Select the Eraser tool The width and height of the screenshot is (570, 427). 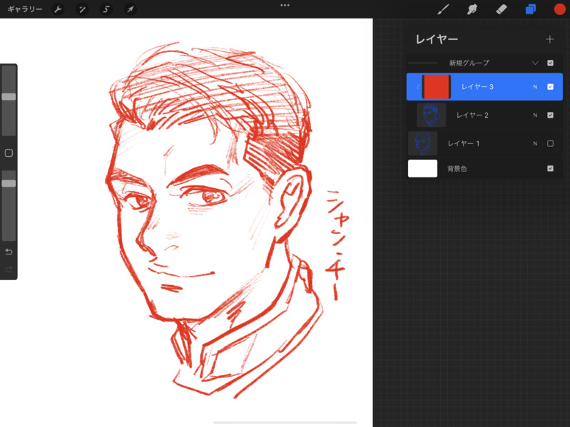(502, 9)
